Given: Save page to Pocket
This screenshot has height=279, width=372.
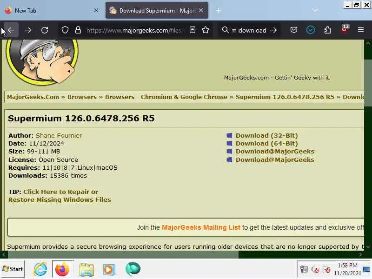Looking at the screenshot, I should click(x=294, y=30).
